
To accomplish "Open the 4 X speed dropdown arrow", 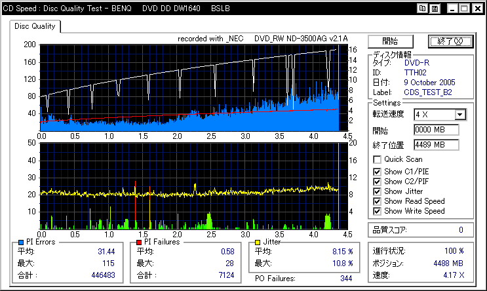I will tap(460, 115).
